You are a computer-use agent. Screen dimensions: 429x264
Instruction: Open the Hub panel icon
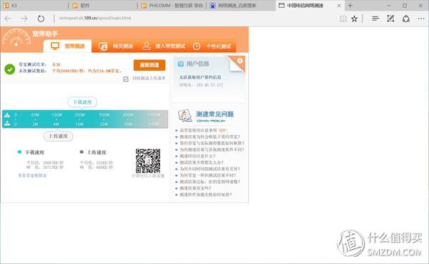click(x=375, y=19)
